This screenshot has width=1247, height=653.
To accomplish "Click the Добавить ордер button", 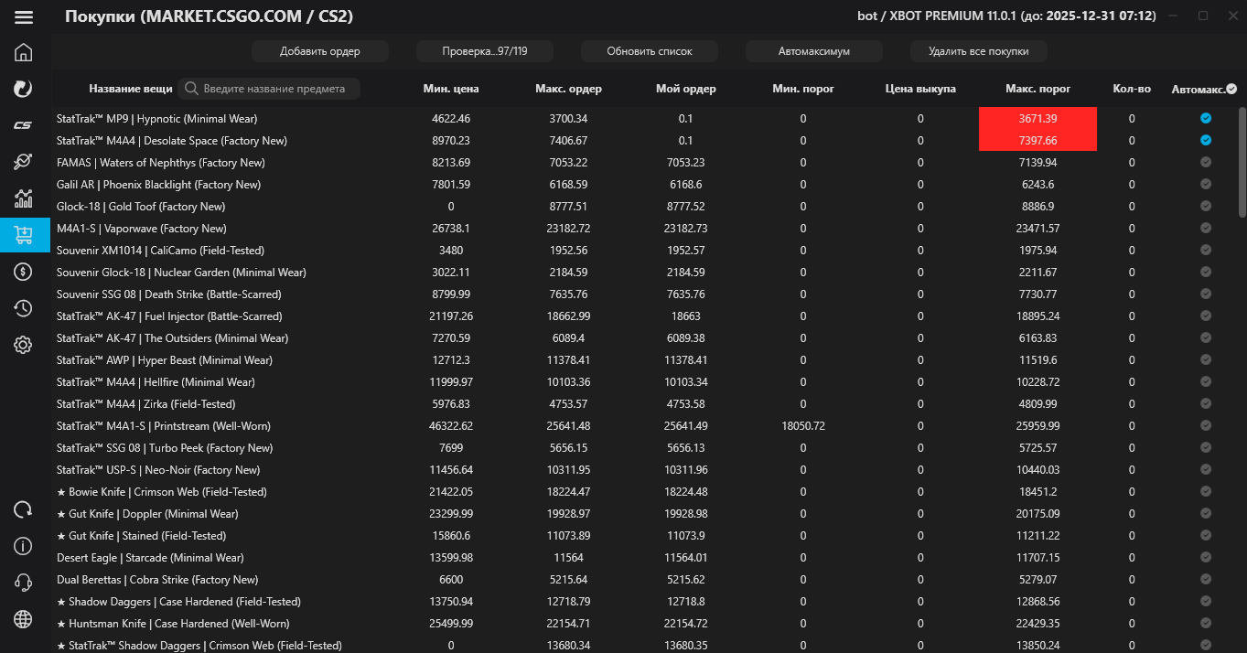I will point(320,51).
